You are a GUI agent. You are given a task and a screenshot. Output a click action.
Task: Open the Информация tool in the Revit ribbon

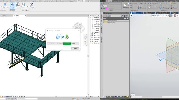(x=5, y=5)
